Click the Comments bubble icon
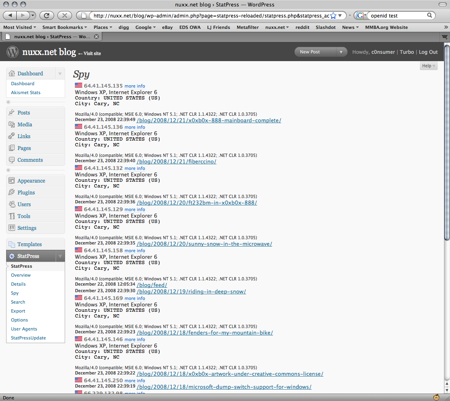The image size is (450, 401). pos(11,159)
